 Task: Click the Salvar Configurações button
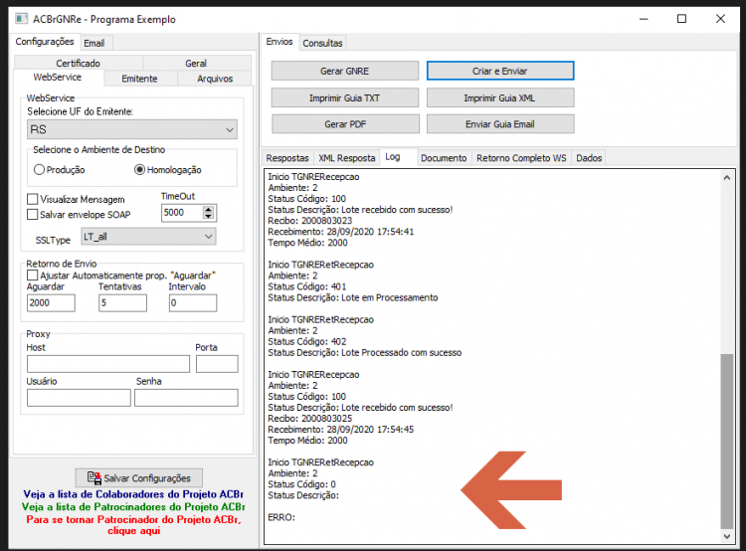point(139,477)
